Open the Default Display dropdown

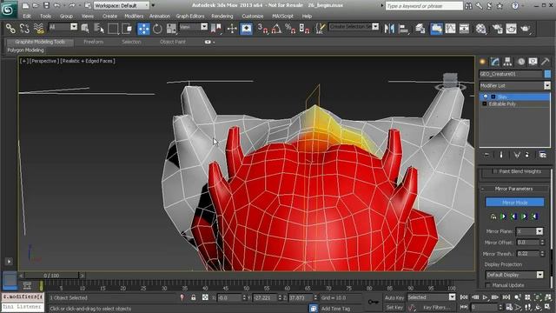click(514, 275)
